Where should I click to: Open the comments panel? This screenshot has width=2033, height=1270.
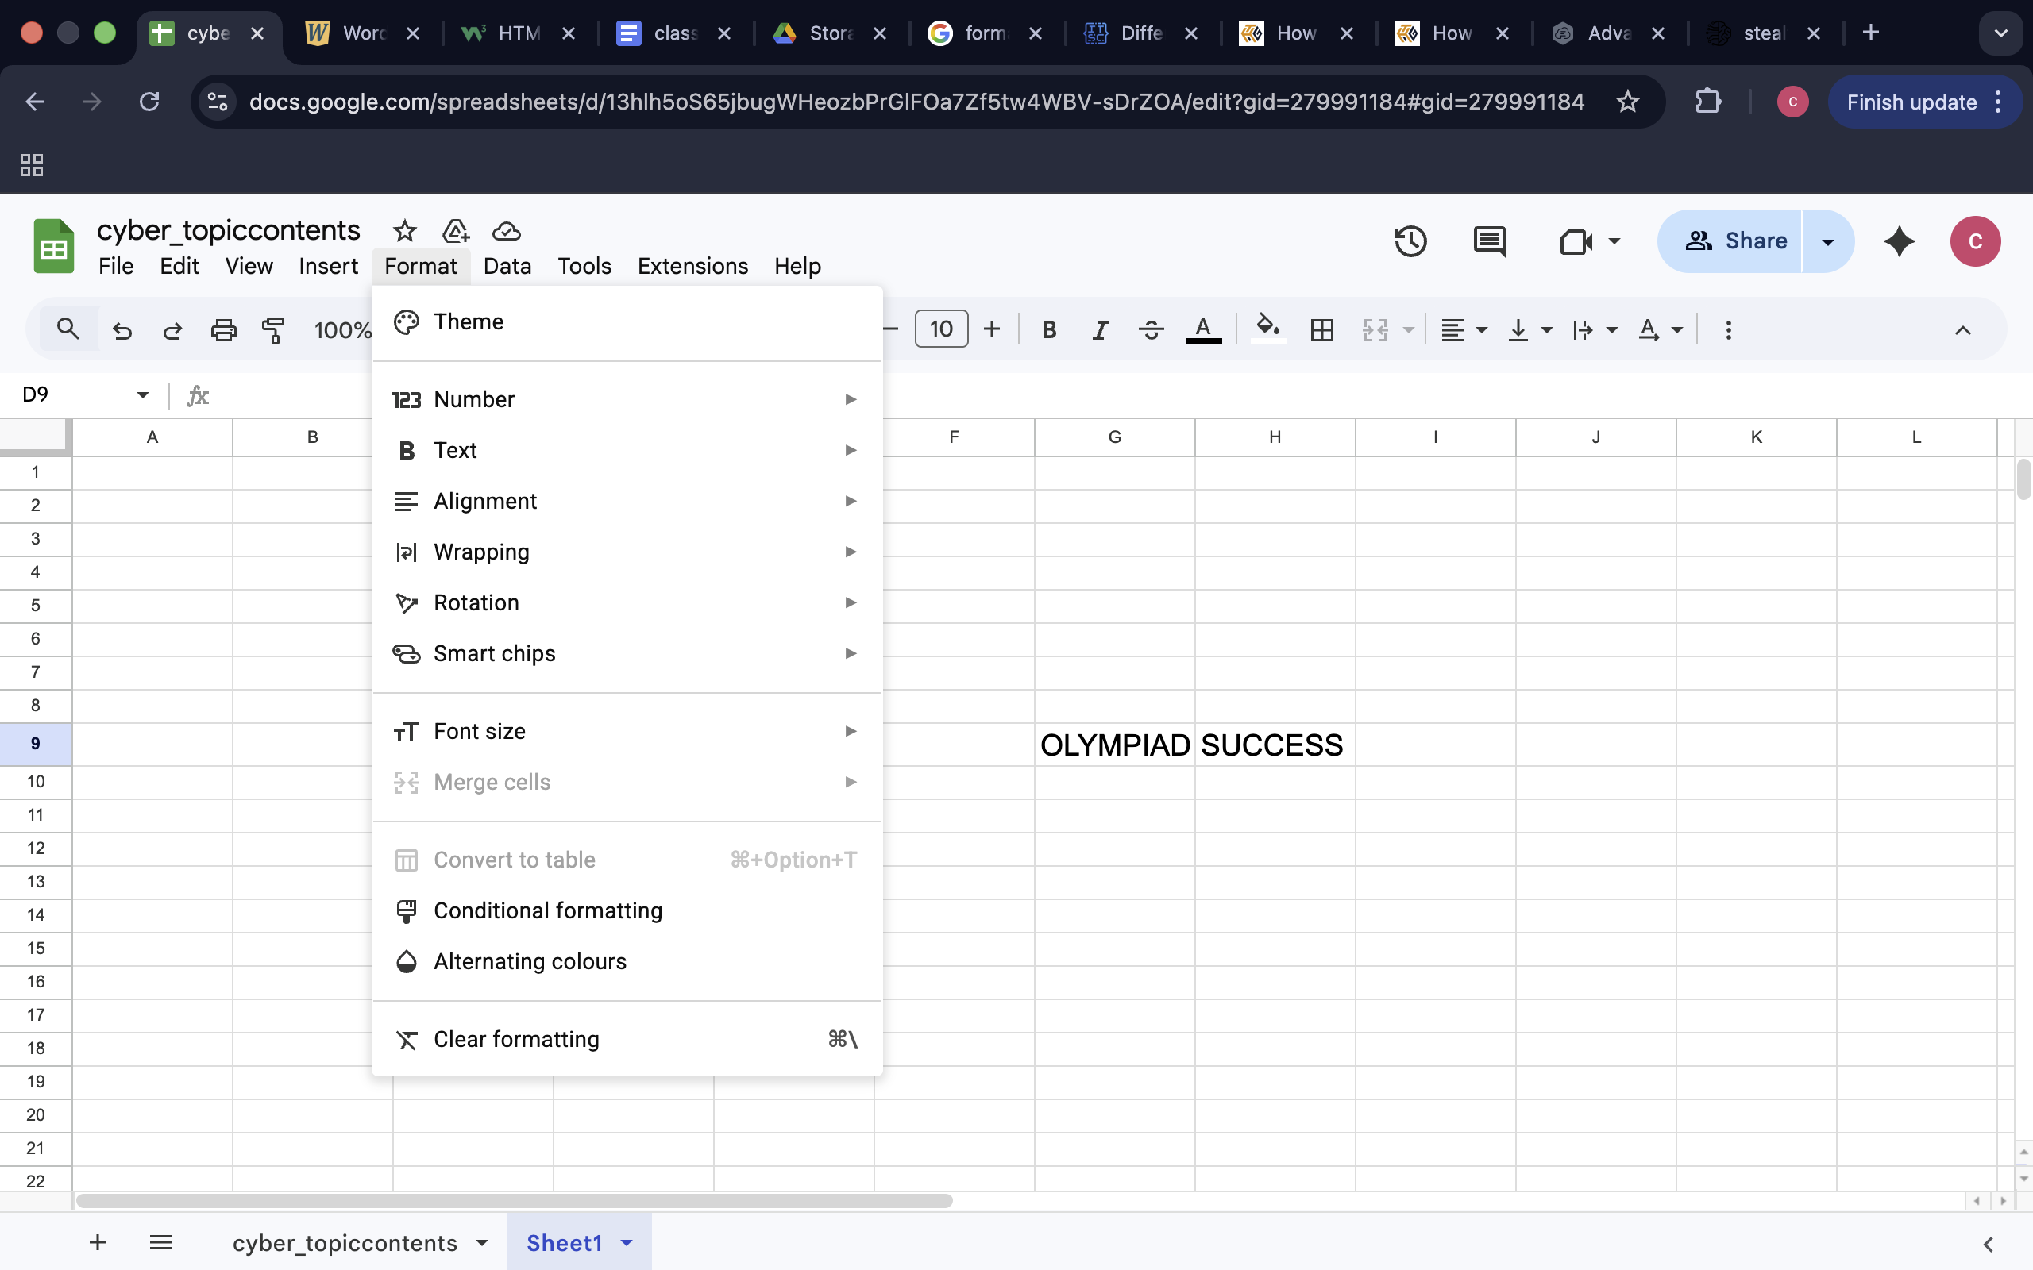(x=1489, y=241)
